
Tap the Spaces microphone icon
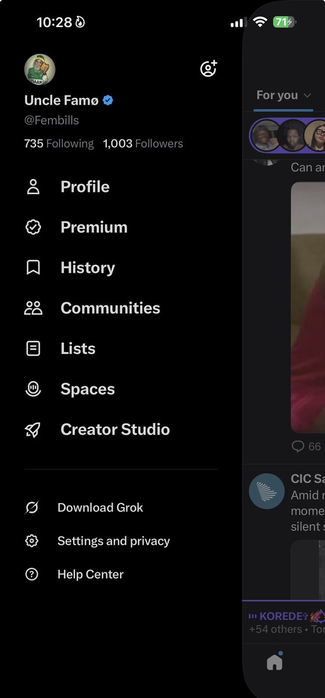click(33, 389)
